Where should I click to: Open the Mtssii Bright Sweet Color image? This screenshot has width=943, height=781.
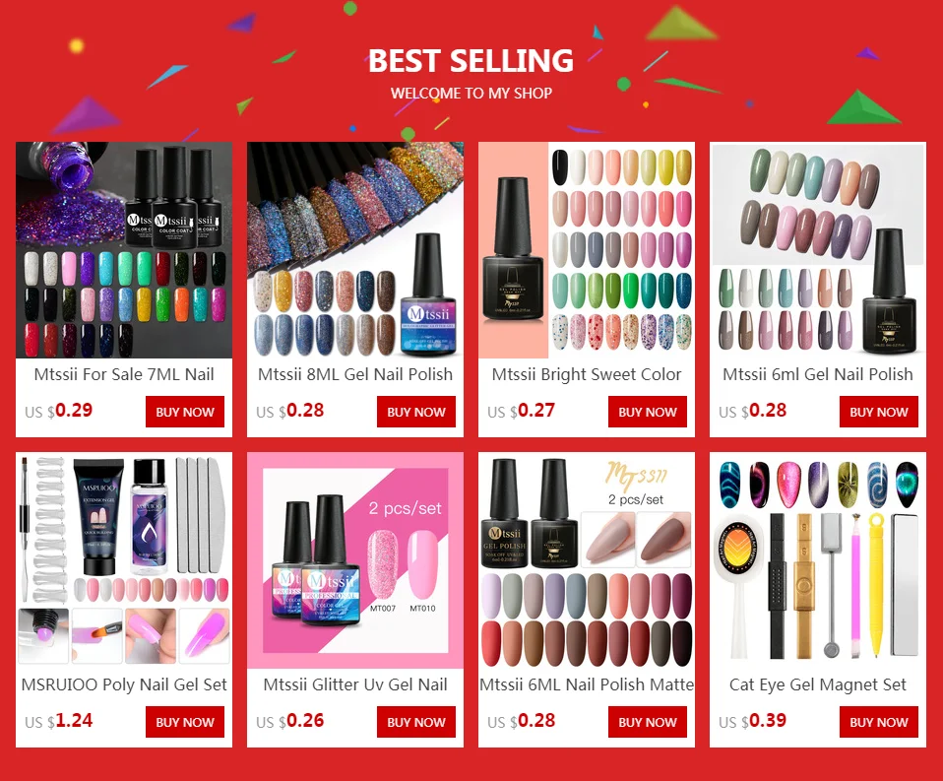(587, 250)
